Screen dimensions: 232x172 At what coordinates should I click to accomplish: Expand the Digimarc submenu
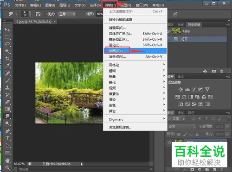(x=135, y=119)
